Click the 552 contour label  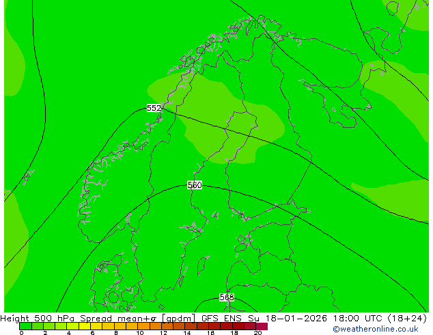click(x=154, y=108)
